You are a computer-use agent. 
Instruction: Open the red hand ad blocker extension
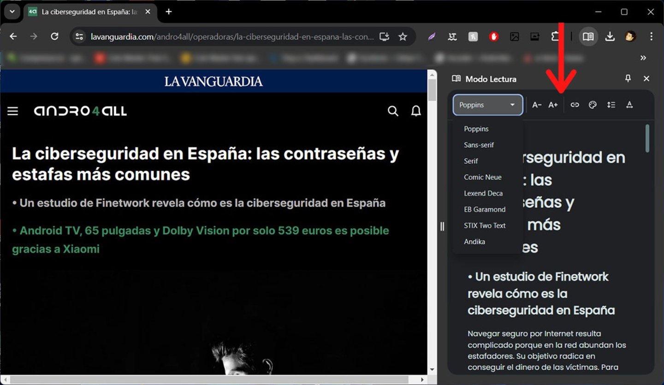point(494,36)
